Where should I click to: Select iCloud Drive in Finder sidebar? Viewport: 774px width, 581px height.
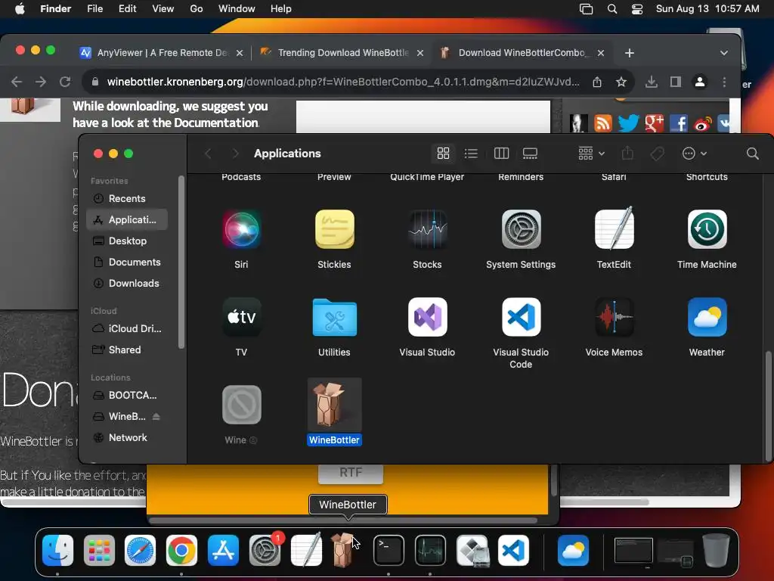[127, 328]
